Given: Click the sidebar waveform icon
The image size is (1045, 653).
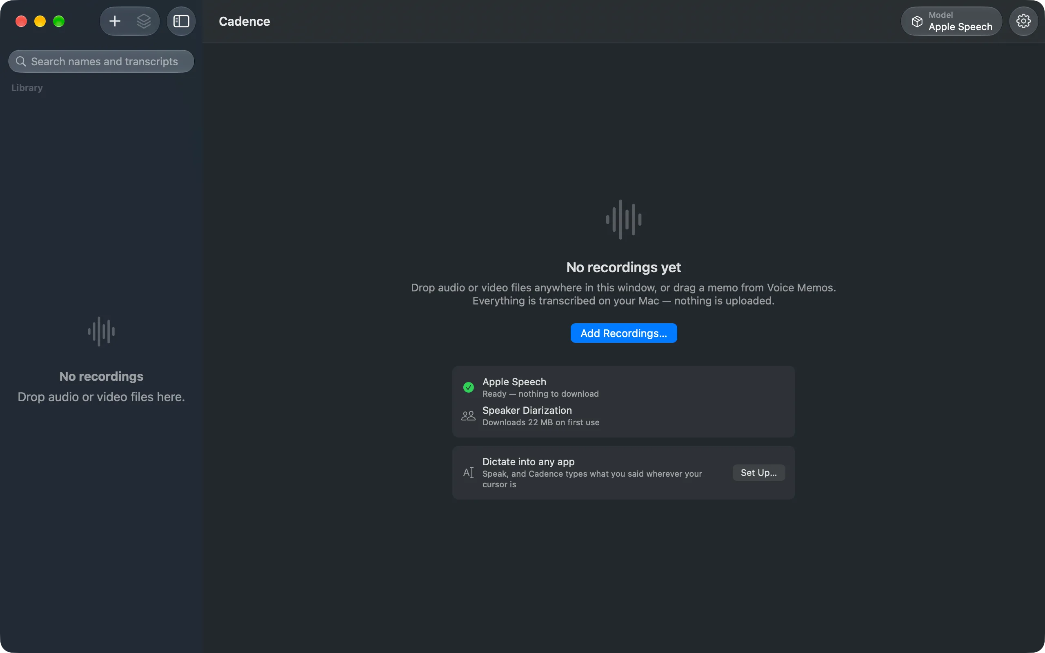Looking at the screenshot, I should [x=102, y=331].
